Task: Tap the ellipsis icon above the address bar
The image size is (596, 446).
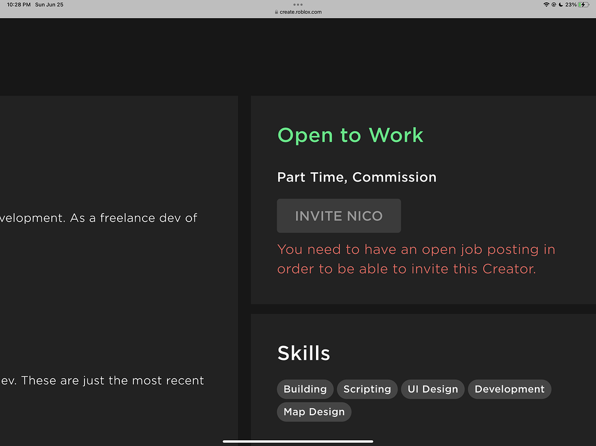Action: pos(298,4)
